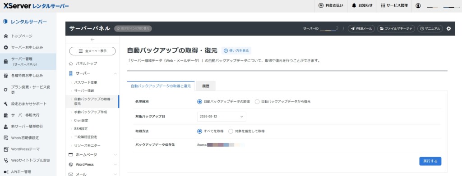462x176 pixels.
Task: Open 対象バックアップ日 date dropdown
Action: pyautogui.click(x=222, y=116)
